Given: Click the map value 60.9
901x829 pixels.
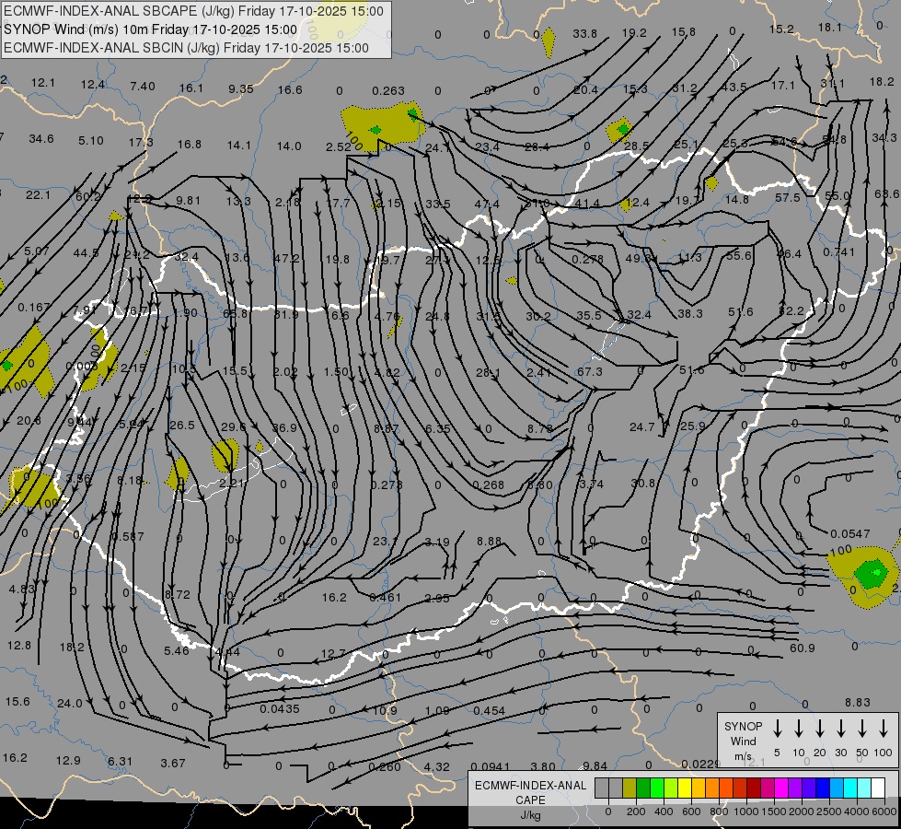Looking at the screenshot, I should pyautogui.click(x=803, y=648).
